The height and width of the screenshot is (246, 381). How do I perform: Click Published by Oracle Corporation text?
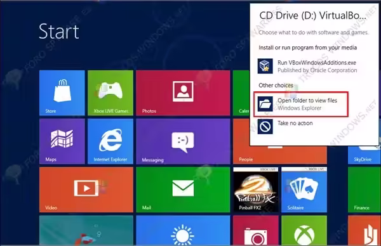(317, 70)
